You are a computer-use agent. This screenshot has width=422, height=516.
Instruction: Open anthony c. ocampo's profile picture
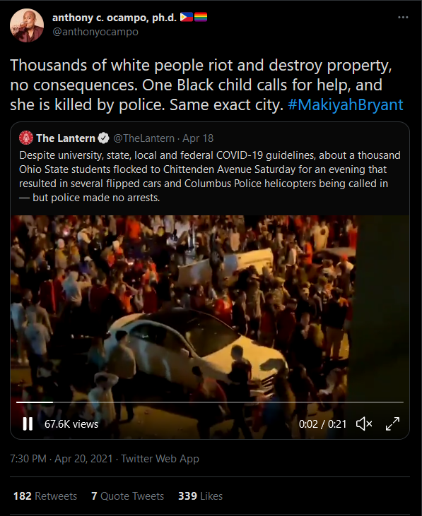(27, 25)
